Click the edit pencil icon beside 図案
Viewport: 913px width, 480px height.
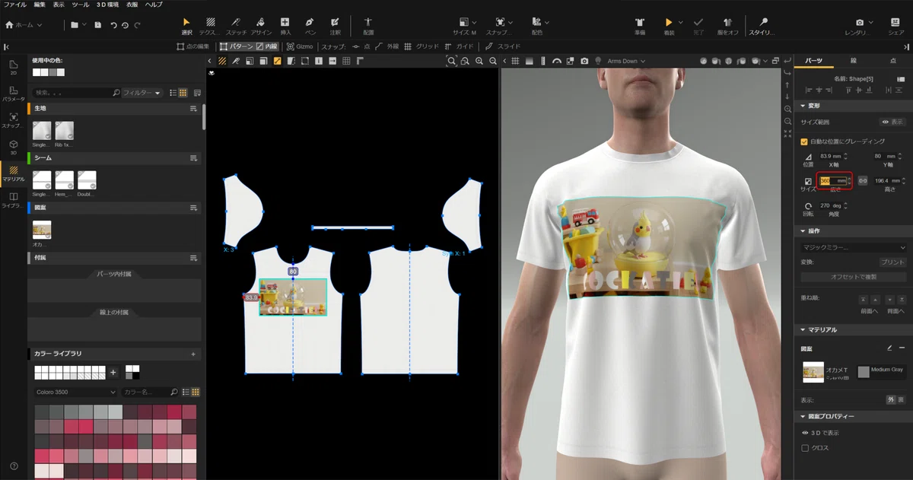tap(889, 348)
